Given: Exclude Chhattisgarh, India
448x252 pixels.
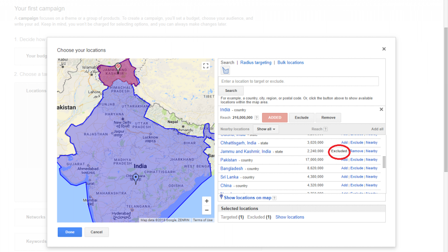Looking at the screenshot, I should click(x=357, y=143).
